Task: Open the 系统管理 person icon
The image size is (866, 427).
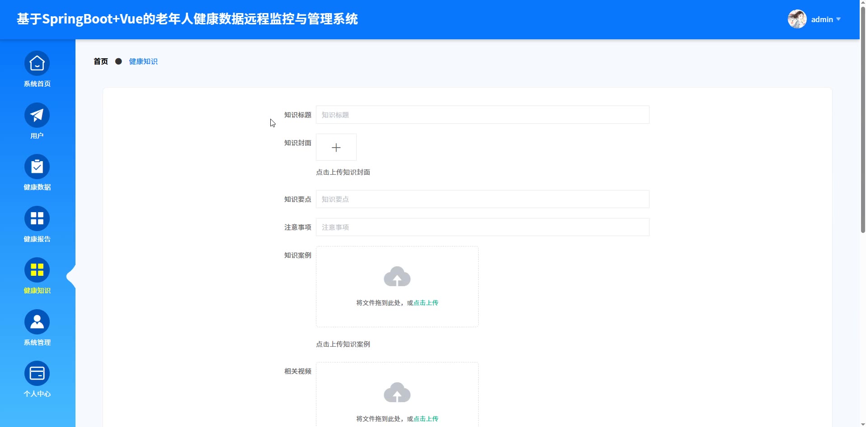Action: (x=37, y=322)
